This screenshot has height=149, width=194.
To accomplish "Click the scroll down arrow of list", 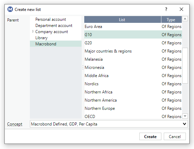I will click(185, 116).
